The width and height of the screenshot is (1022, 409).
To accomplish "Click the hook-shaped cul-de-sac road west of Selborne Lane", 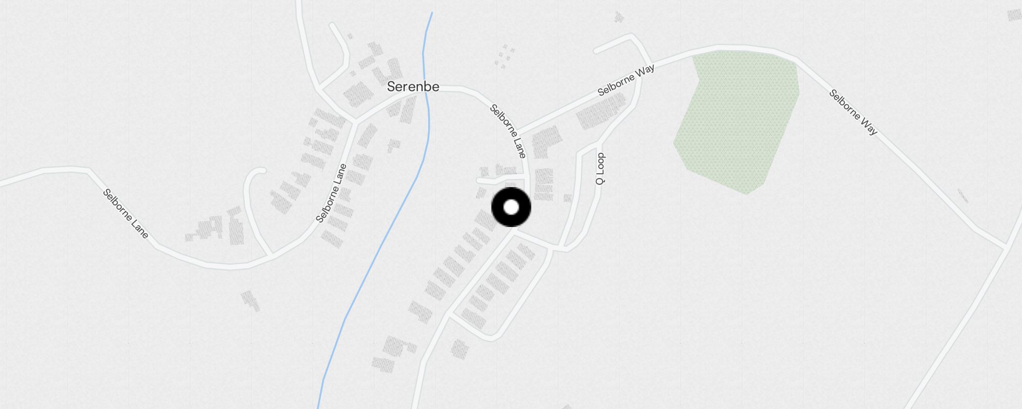I will point(254,204).
